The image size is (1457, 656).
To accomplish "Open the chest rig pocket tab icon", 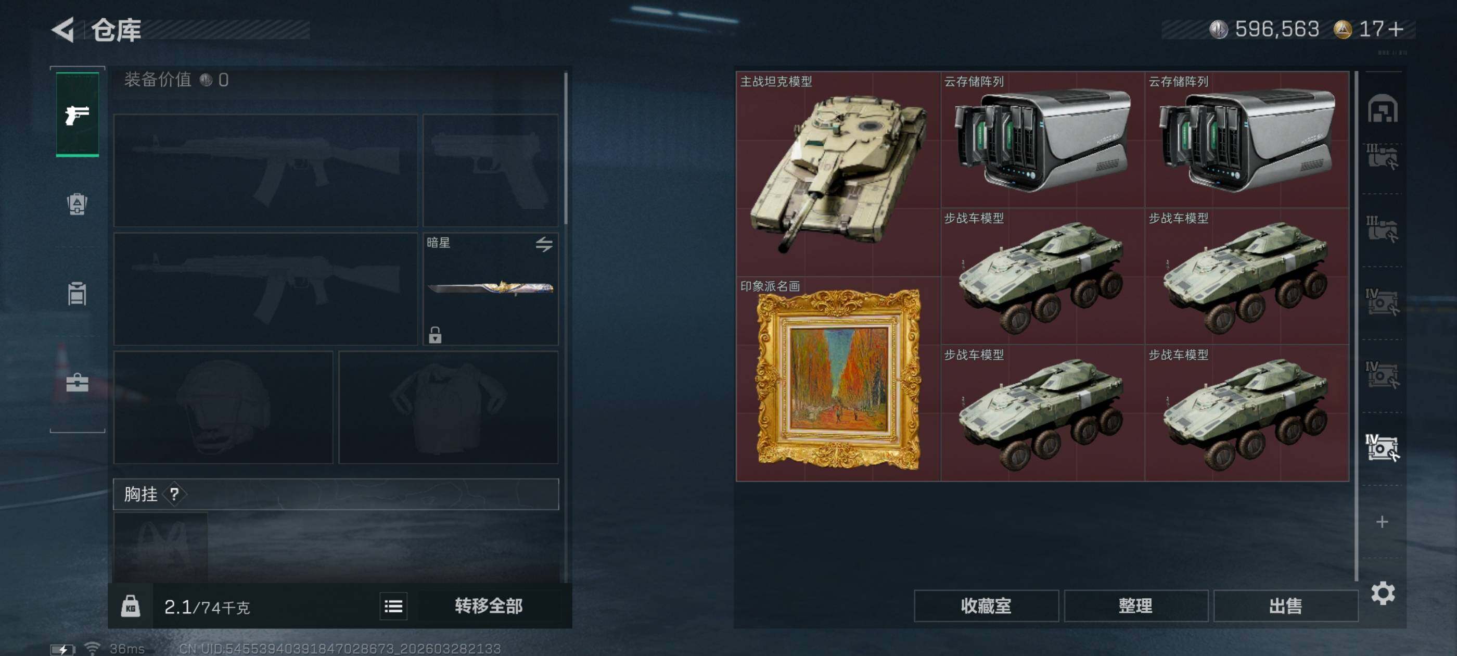I will click(x=77, y=293).
